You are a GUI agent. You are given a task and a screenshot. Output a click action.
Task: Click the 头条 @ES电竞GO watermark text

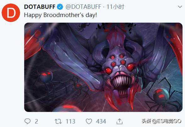[x=161, y=121]
